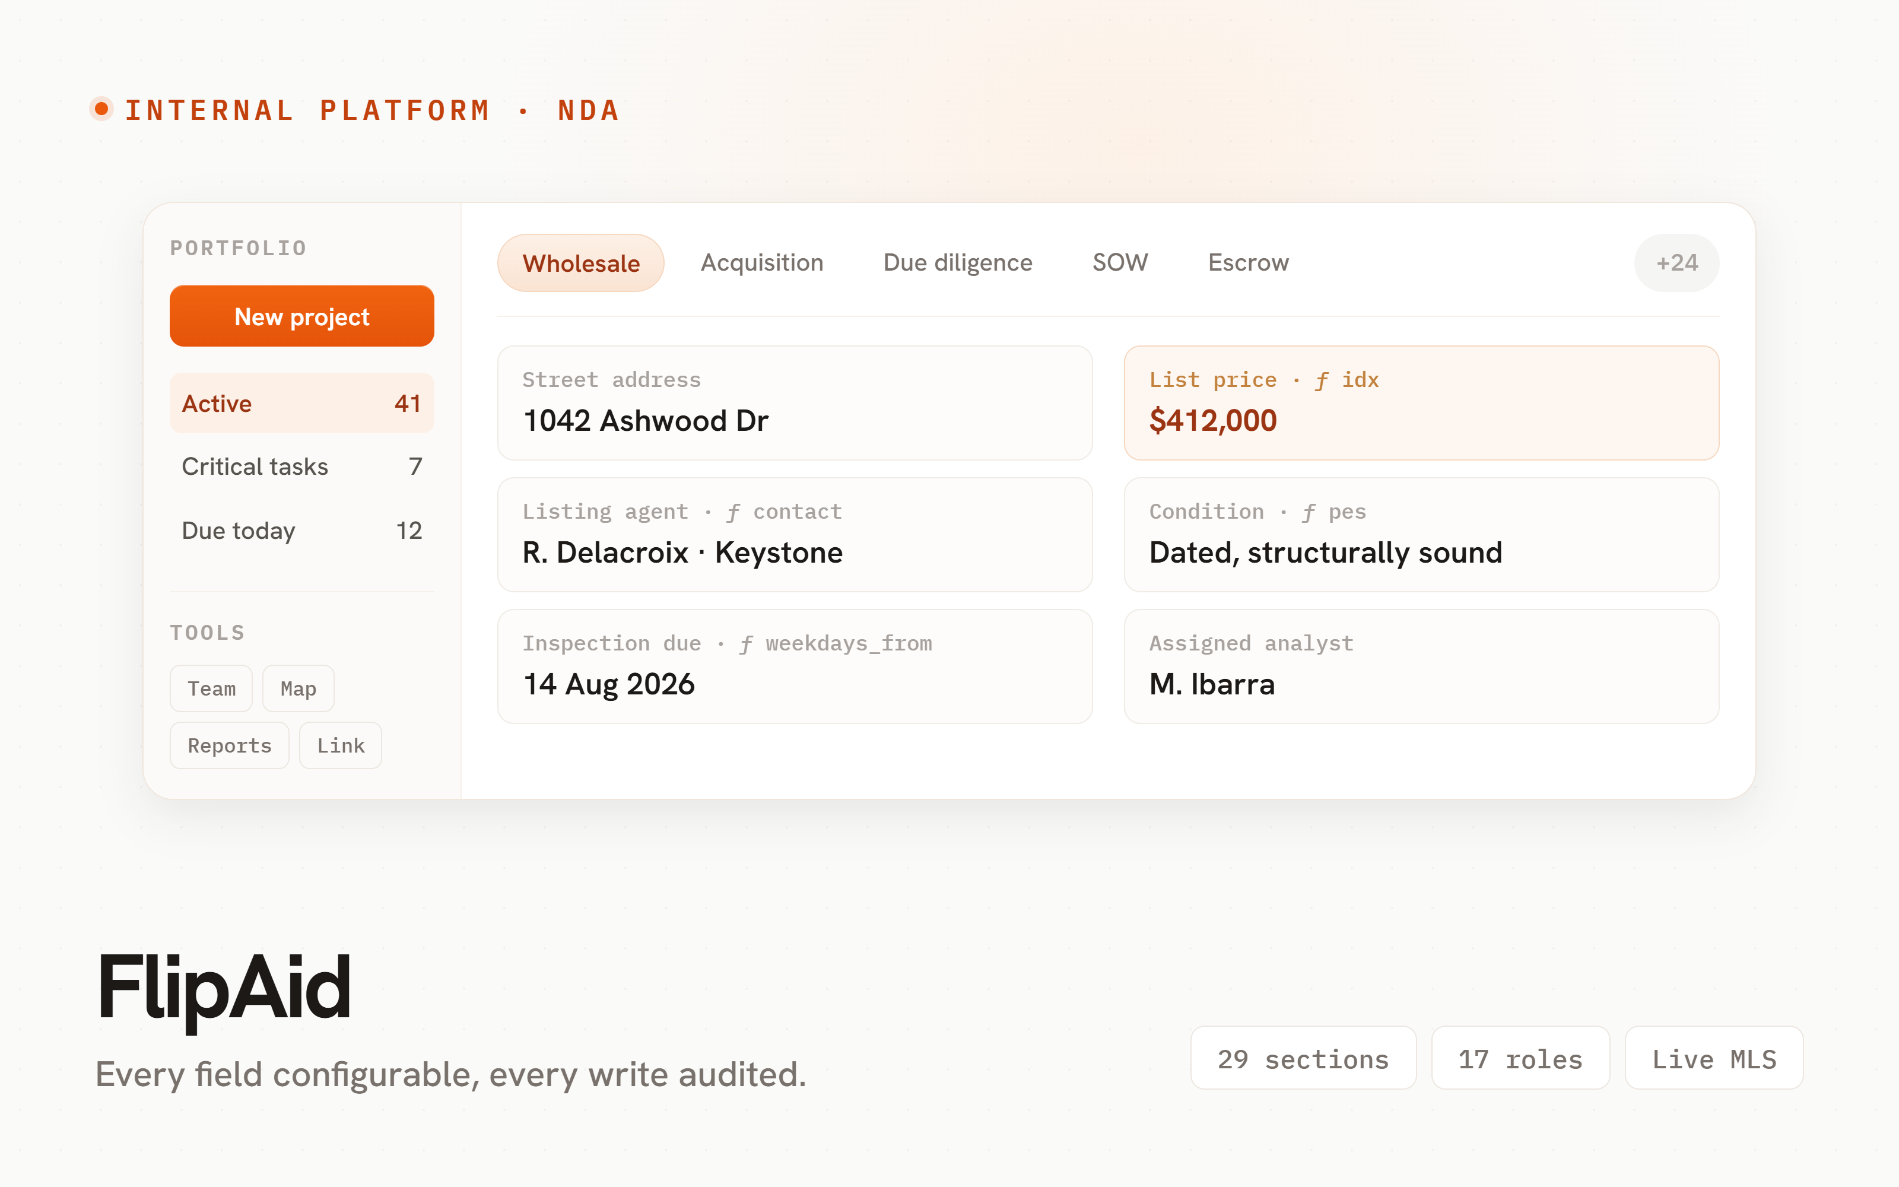Click the TOOLS sidebar heading
Image resolution: width=1899 pixels, height=1187 pixels.
coord(208,633)
